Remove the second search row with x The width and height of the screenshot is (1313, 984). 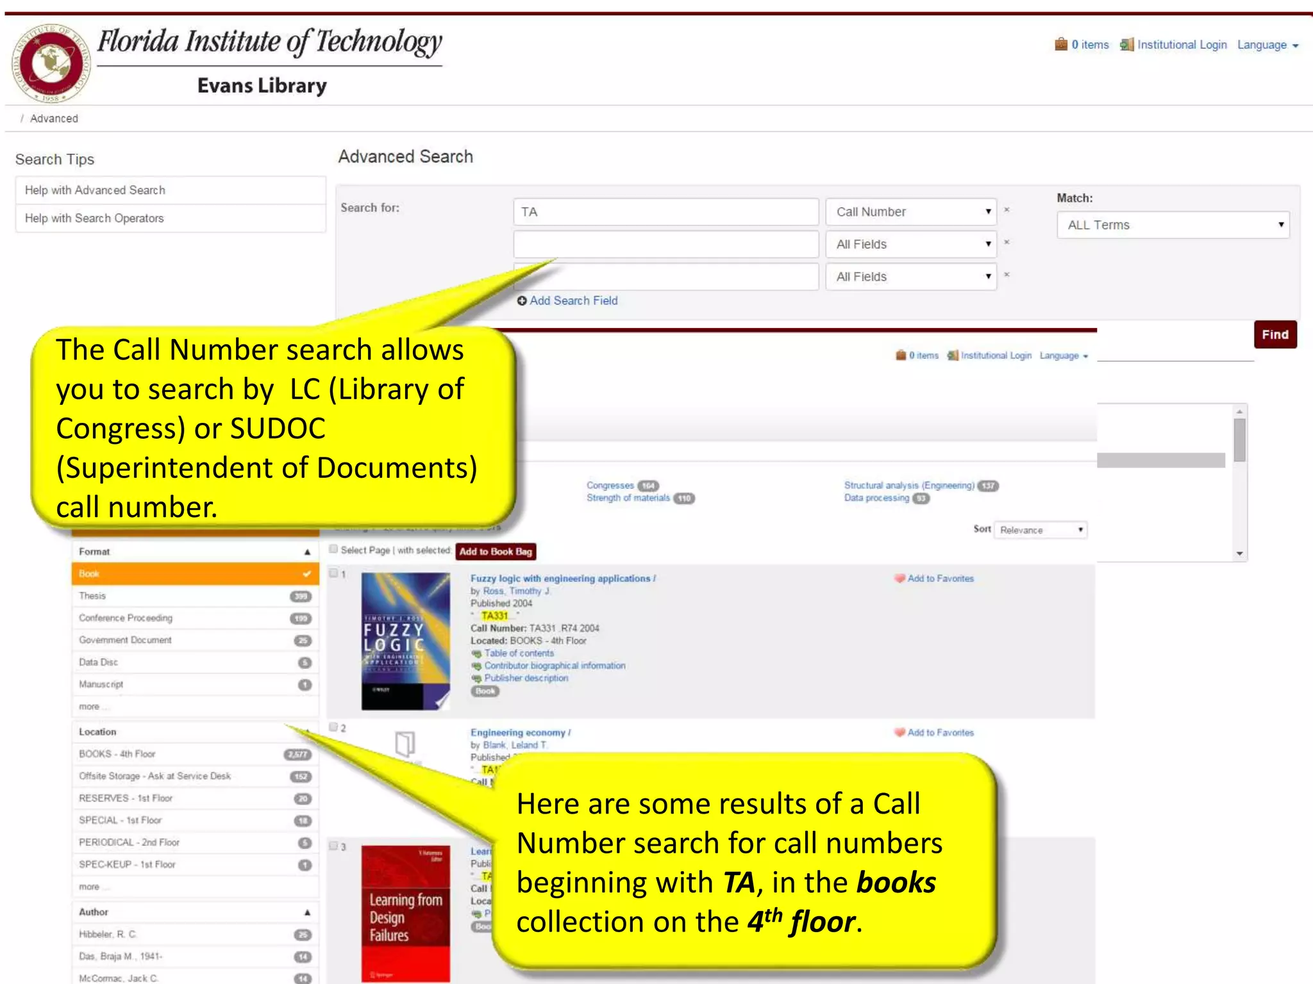1007,242
